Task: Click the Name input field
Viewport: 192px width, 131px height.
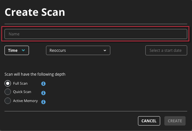Action: click(x=96, y=34)
